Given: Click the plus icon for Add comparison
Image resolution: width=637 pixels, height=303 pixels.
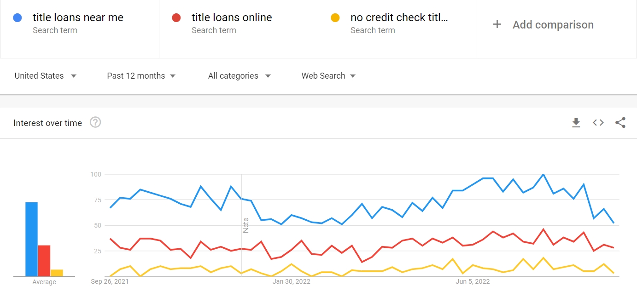Looking at the screenshot, I should click(x=497, y=24).
